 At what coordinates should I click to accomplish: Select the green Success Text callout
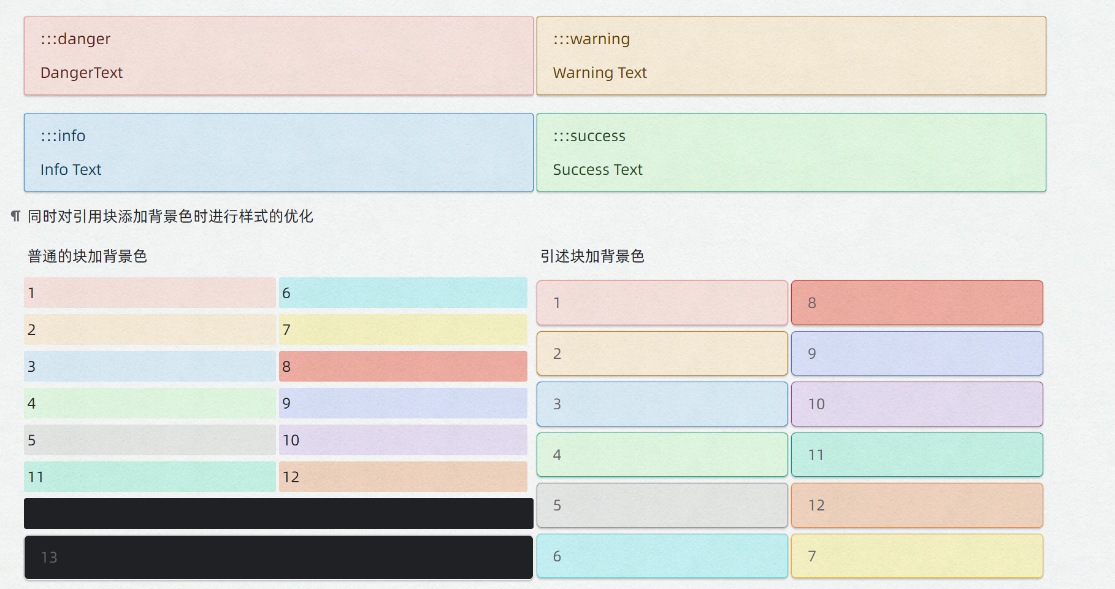point(791,152)
